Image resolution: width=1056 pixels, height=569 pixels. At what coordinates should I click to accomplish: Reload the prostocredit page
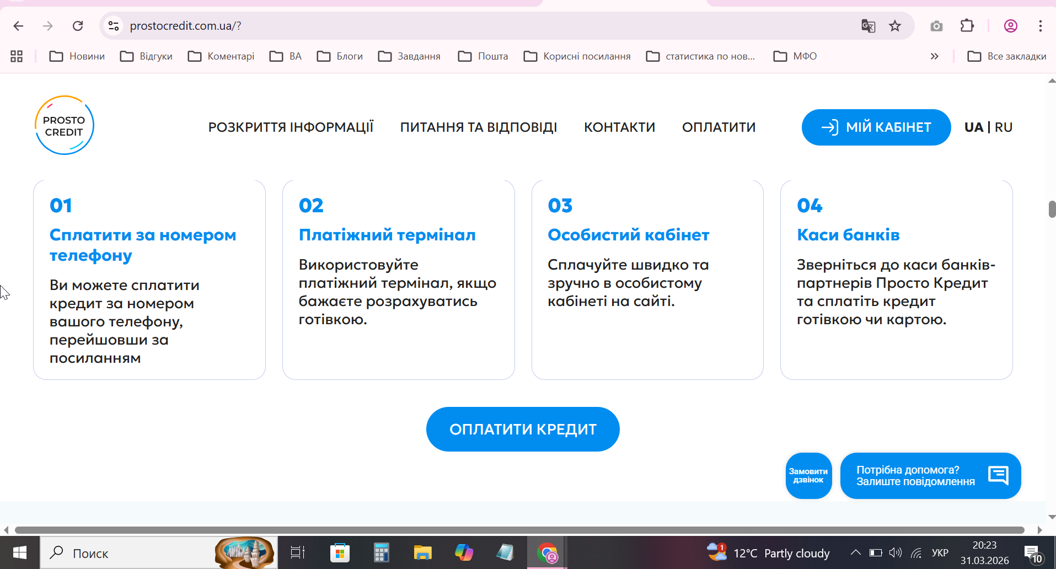tap(78, 26)
